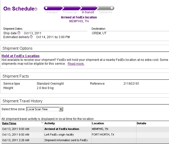The image size is (169, 144).
Task: Open the Ship date help icon
Action: tap(19, 33)
